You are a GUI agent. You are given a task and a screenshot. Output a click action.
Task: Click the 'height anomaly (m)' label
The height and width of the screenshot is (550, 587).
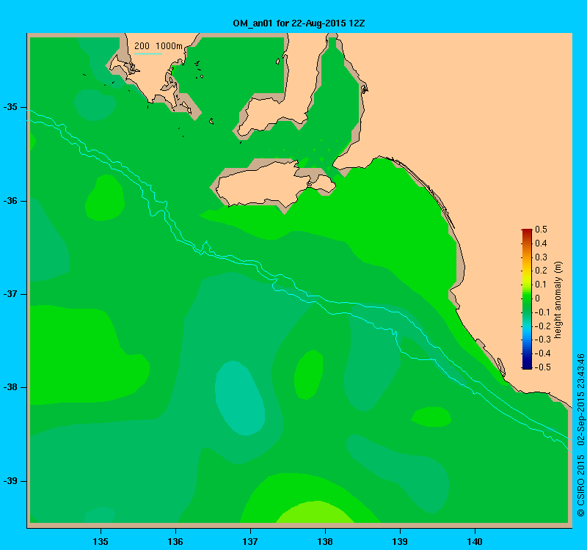pyautogui.click(x=558, y=300)
